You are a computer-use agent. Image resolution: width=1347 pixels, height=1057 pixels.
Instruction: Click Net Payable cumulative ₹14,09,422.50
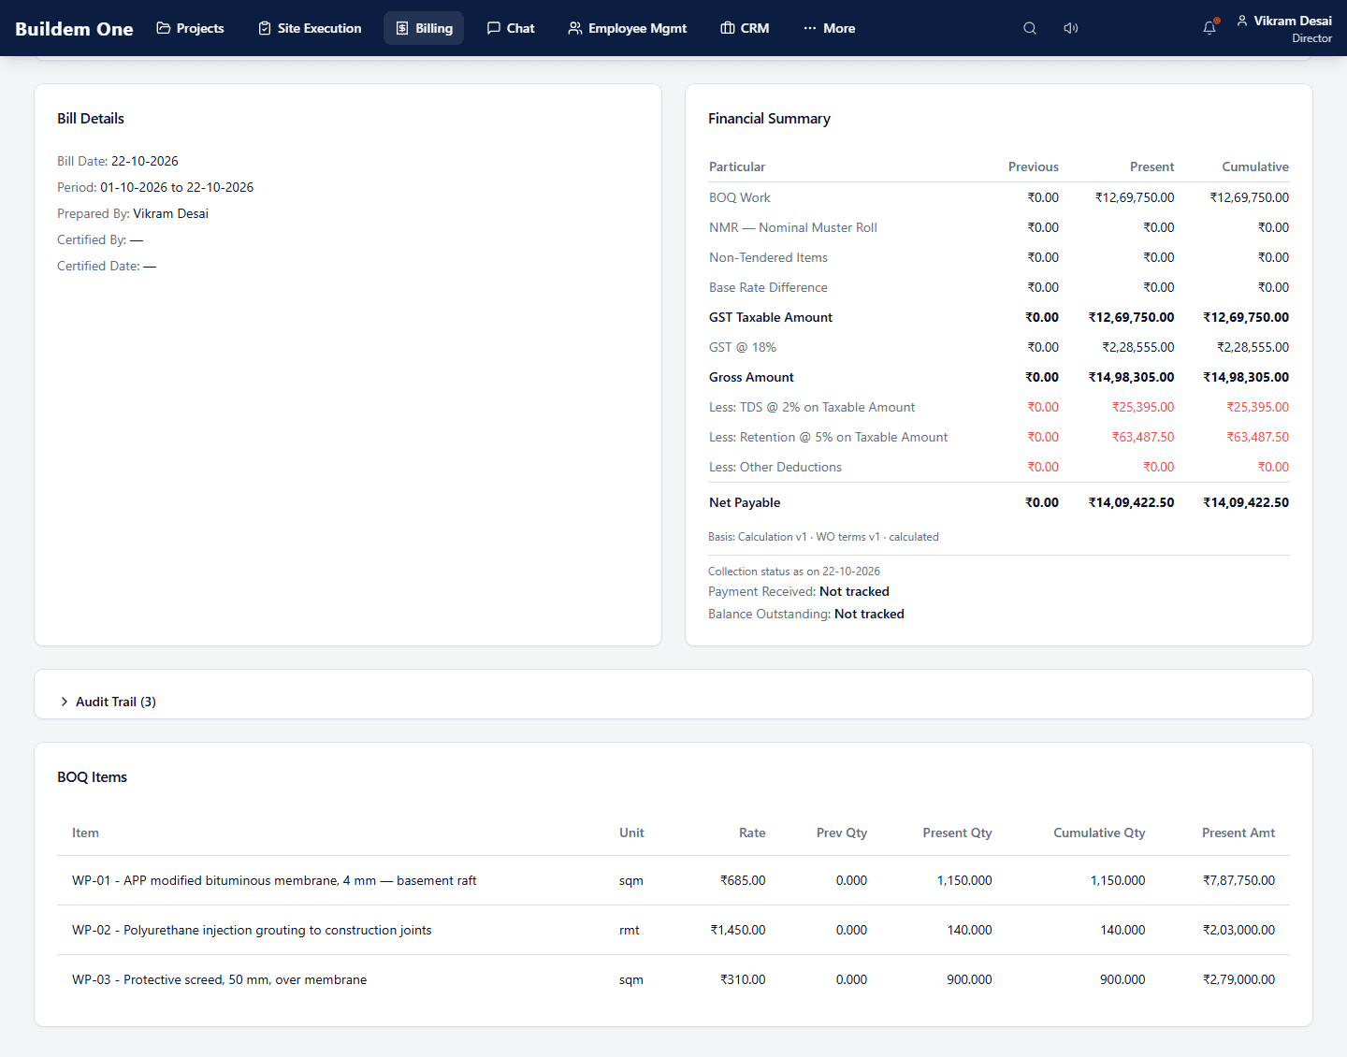point(1246,502)
